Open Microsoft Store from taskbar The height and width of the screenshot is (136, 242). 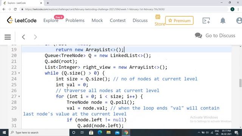[91, 133]
